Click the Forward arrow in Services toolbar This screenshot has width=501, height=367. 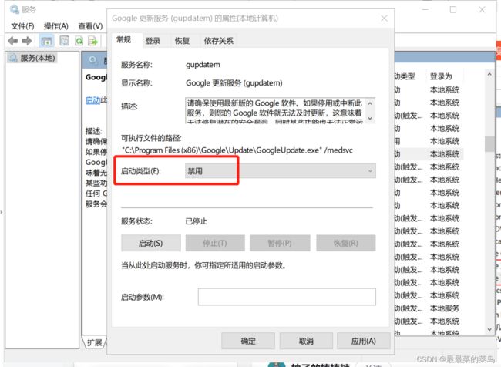27,41
